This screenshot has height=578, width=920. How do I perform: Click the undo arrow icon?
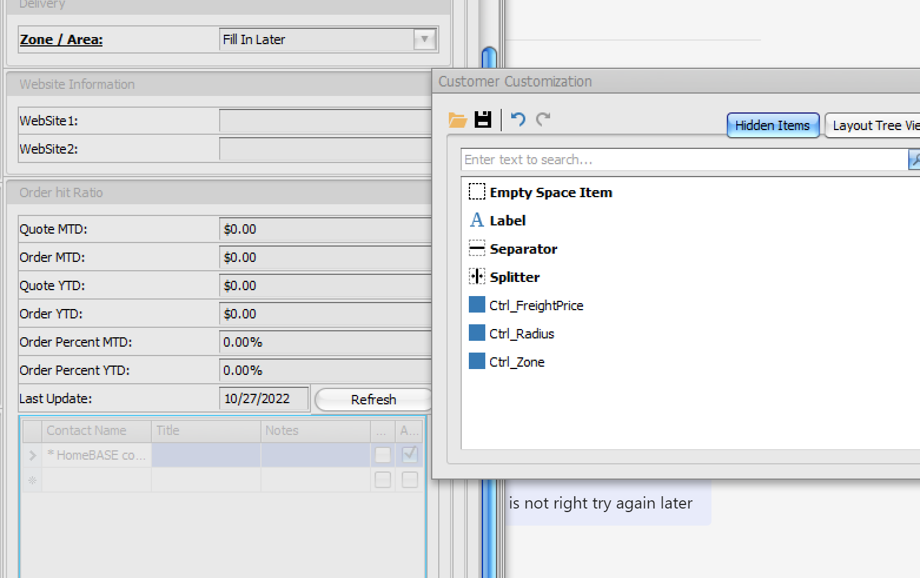[518, 119]
